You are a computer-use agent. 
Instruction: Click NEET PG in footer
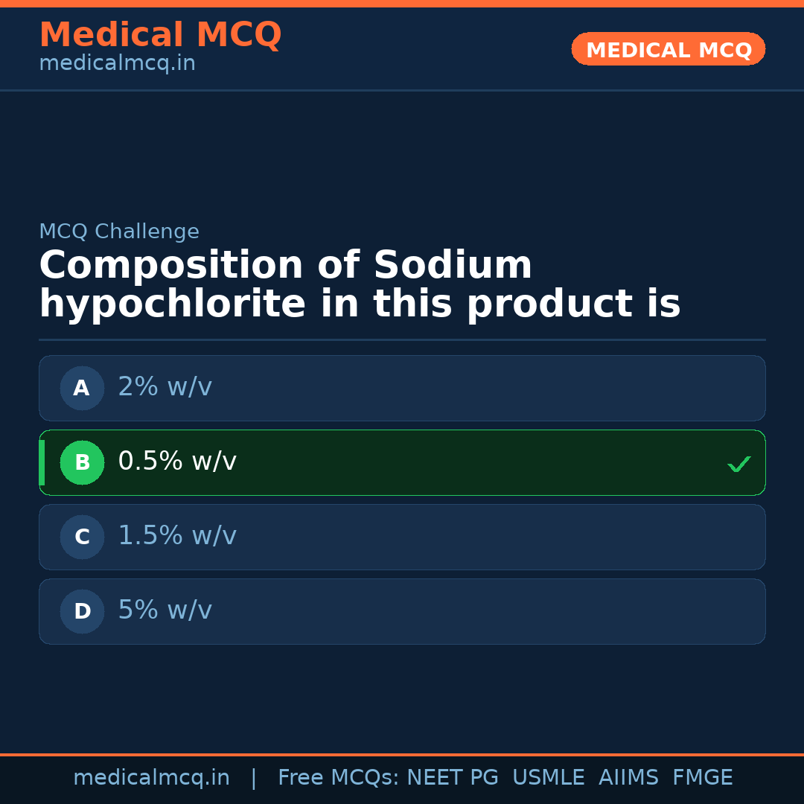point(453,778)
